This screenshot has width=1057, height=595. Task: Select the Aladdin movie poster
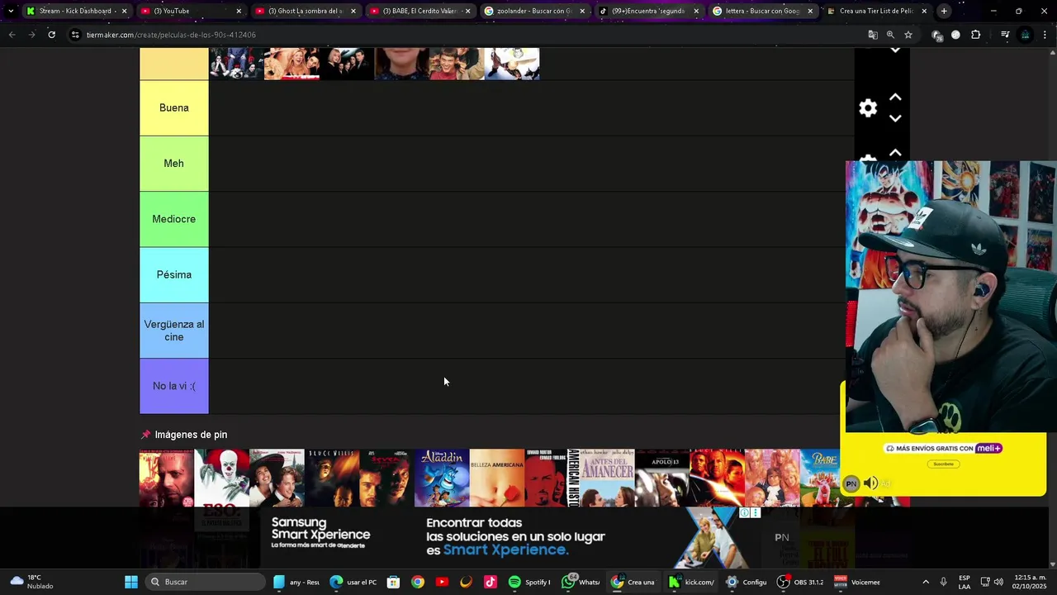coord(442,478)
